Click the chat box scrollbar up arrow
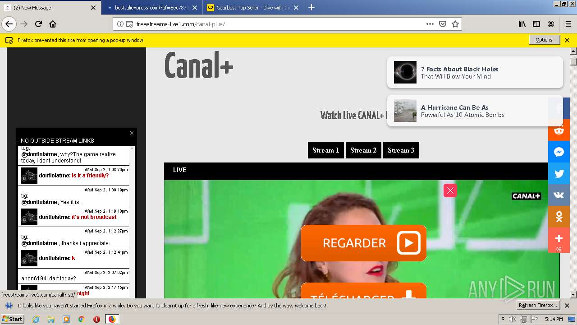The image size is (577, 325). click(132, 148)
